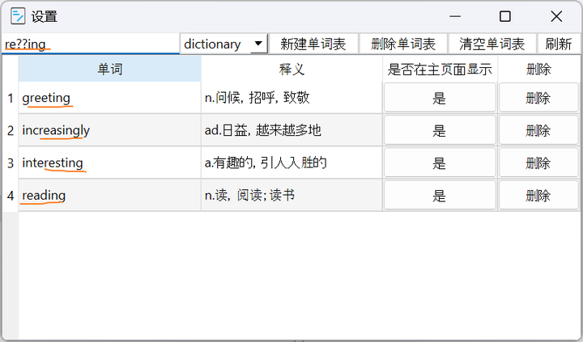
Task: Delete the word greeting
Action: click(x=538, y=98)
